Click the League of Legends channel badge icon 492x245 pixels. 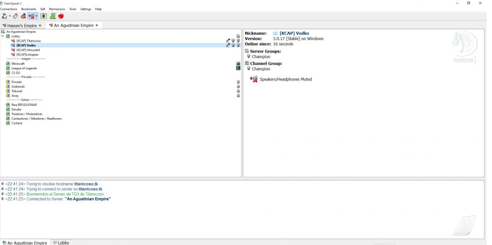[x=238, y=68]
